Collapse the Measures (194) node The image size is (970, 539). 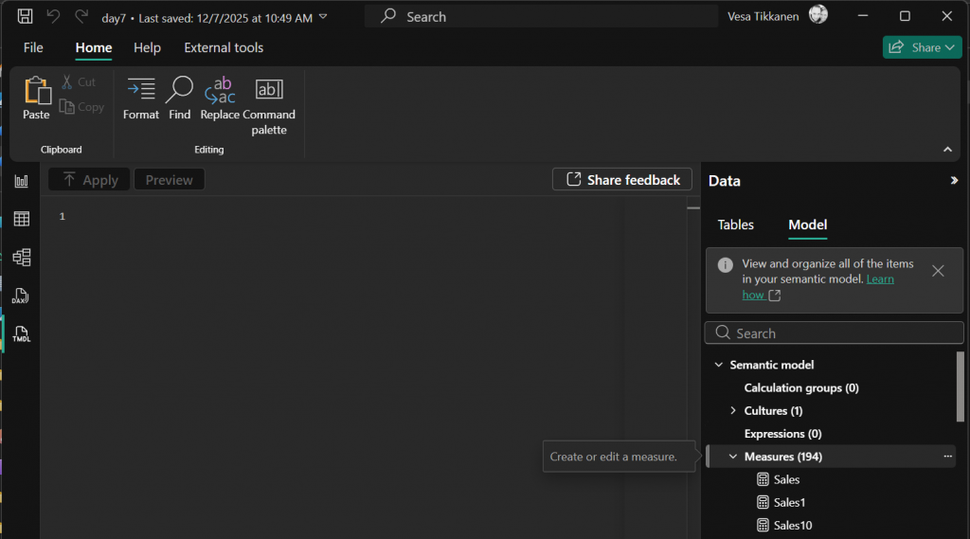[x=733, y=457]
